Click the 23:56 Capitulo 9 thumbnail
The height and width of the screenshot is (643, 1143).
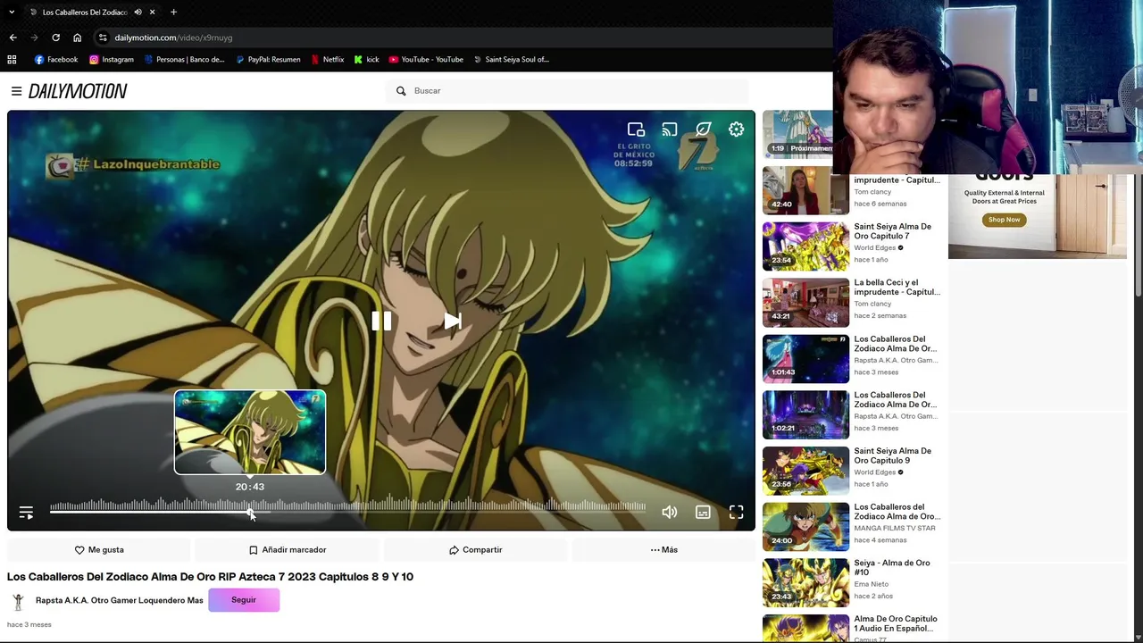(x=805, y=471)
